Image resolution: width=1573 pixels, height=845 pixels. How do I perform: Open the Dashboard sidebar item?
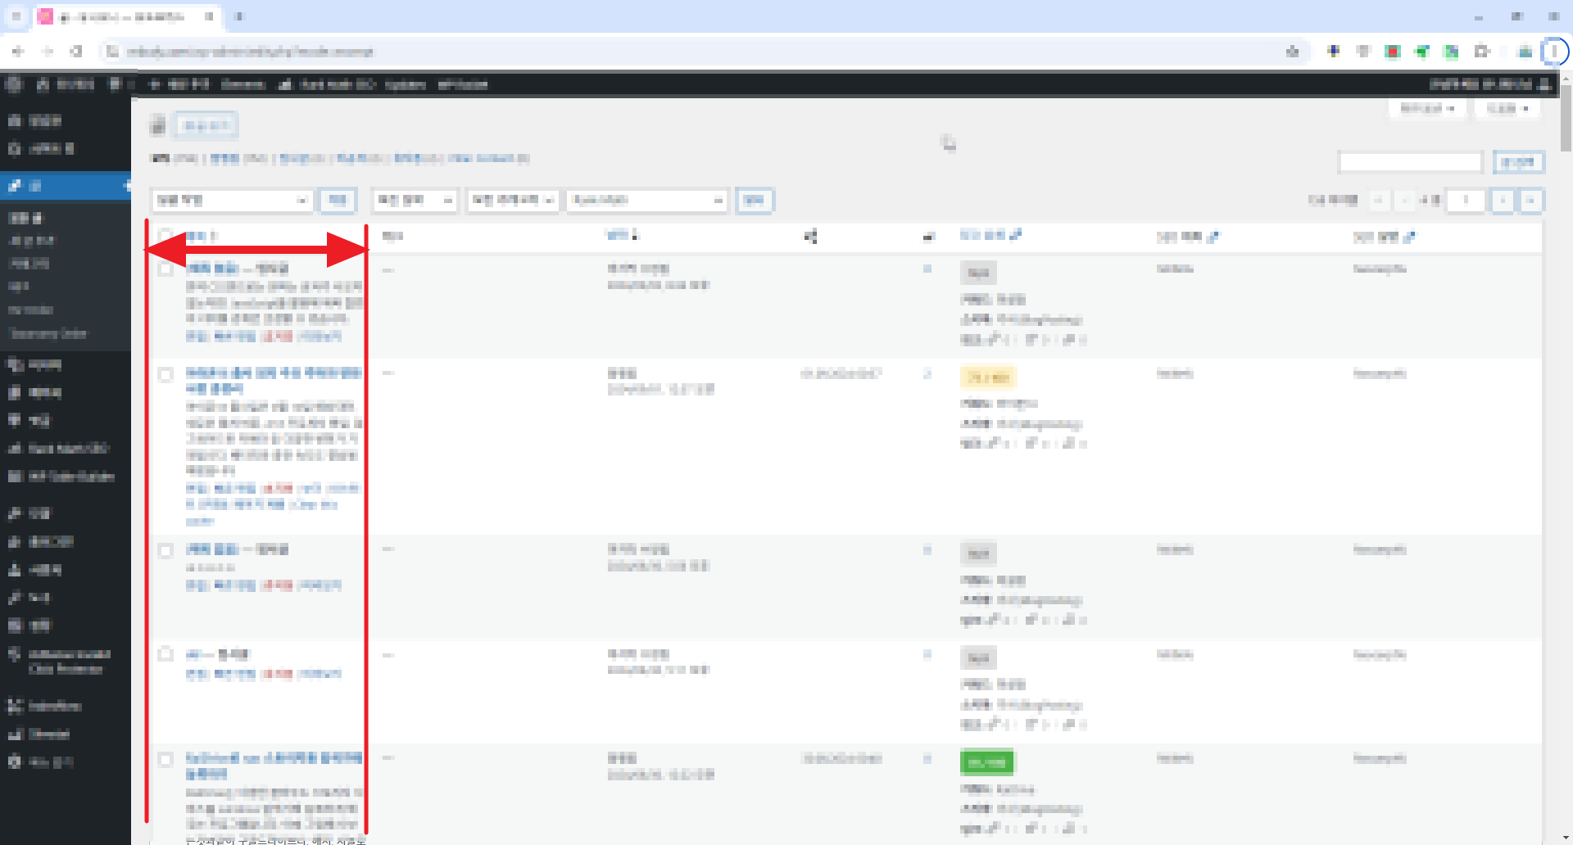tap(66, 120)
